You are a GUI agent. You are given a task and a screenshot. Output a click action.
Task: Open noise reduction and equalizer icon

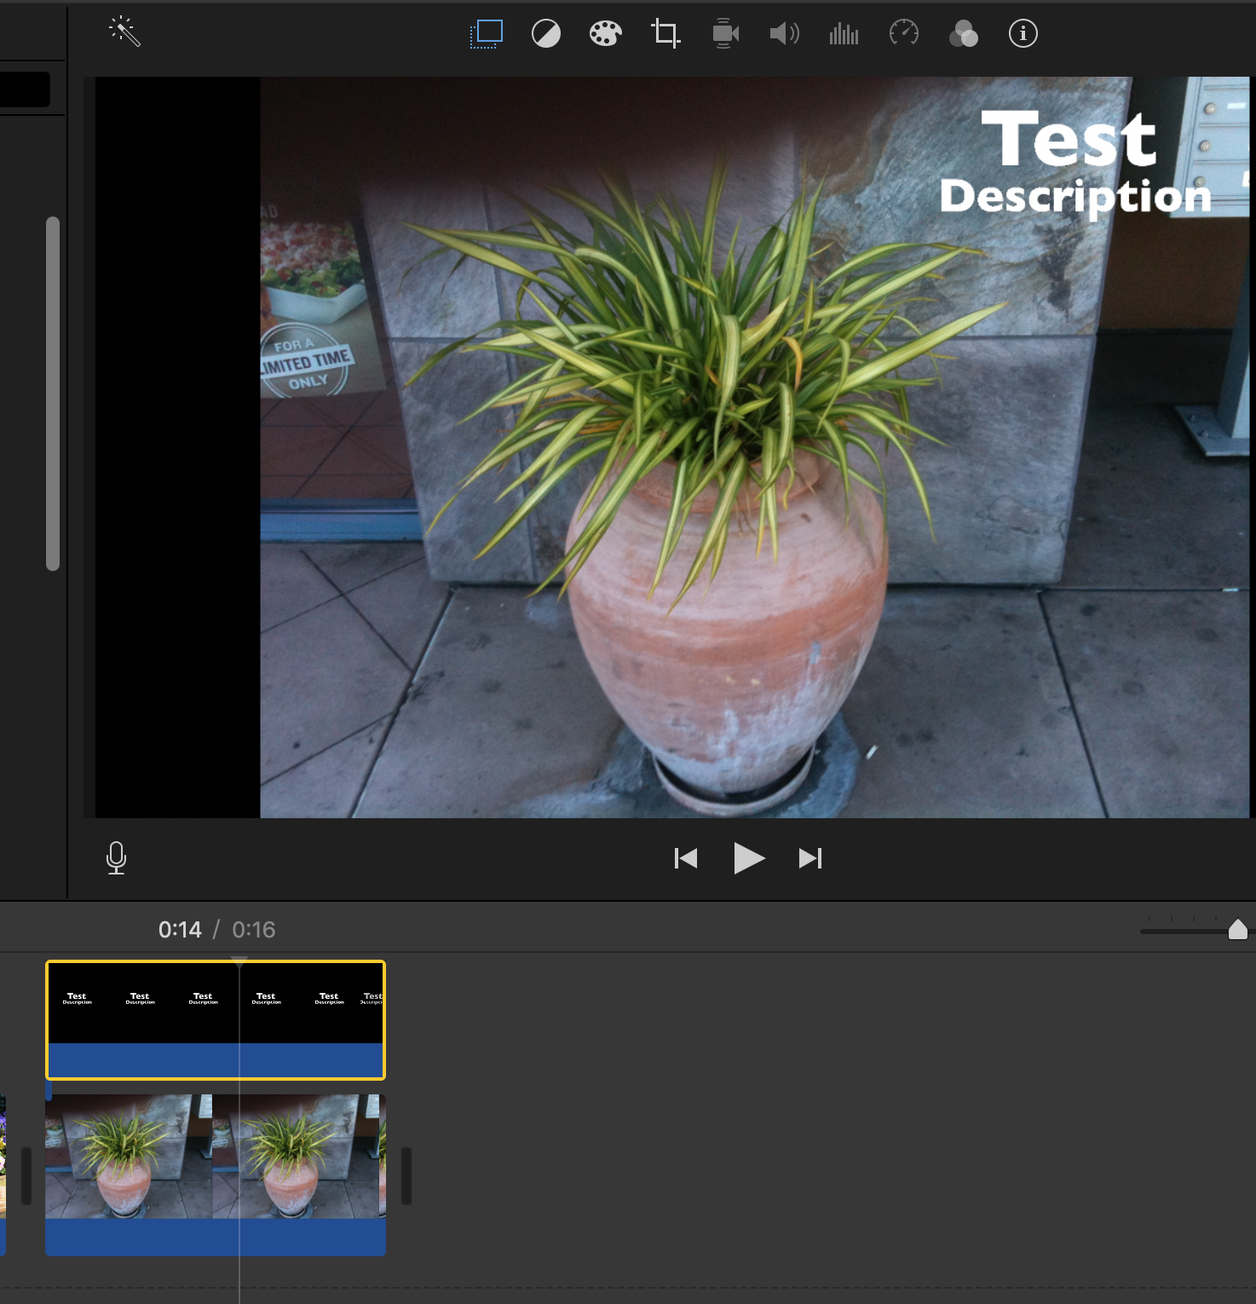coord(844,34)
